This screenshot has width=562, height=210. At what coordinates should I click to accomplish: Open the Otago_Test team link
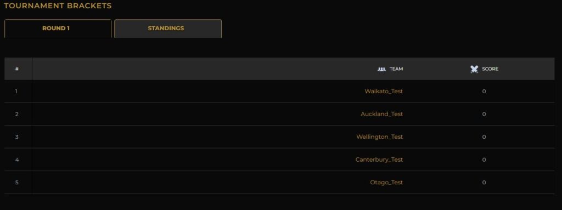[x=386, y=183]
